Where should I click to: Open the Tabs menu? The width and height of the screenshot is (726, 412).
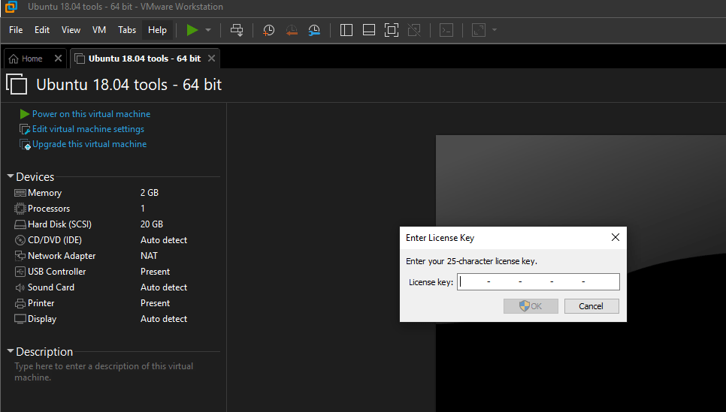[x=127, y=30]
